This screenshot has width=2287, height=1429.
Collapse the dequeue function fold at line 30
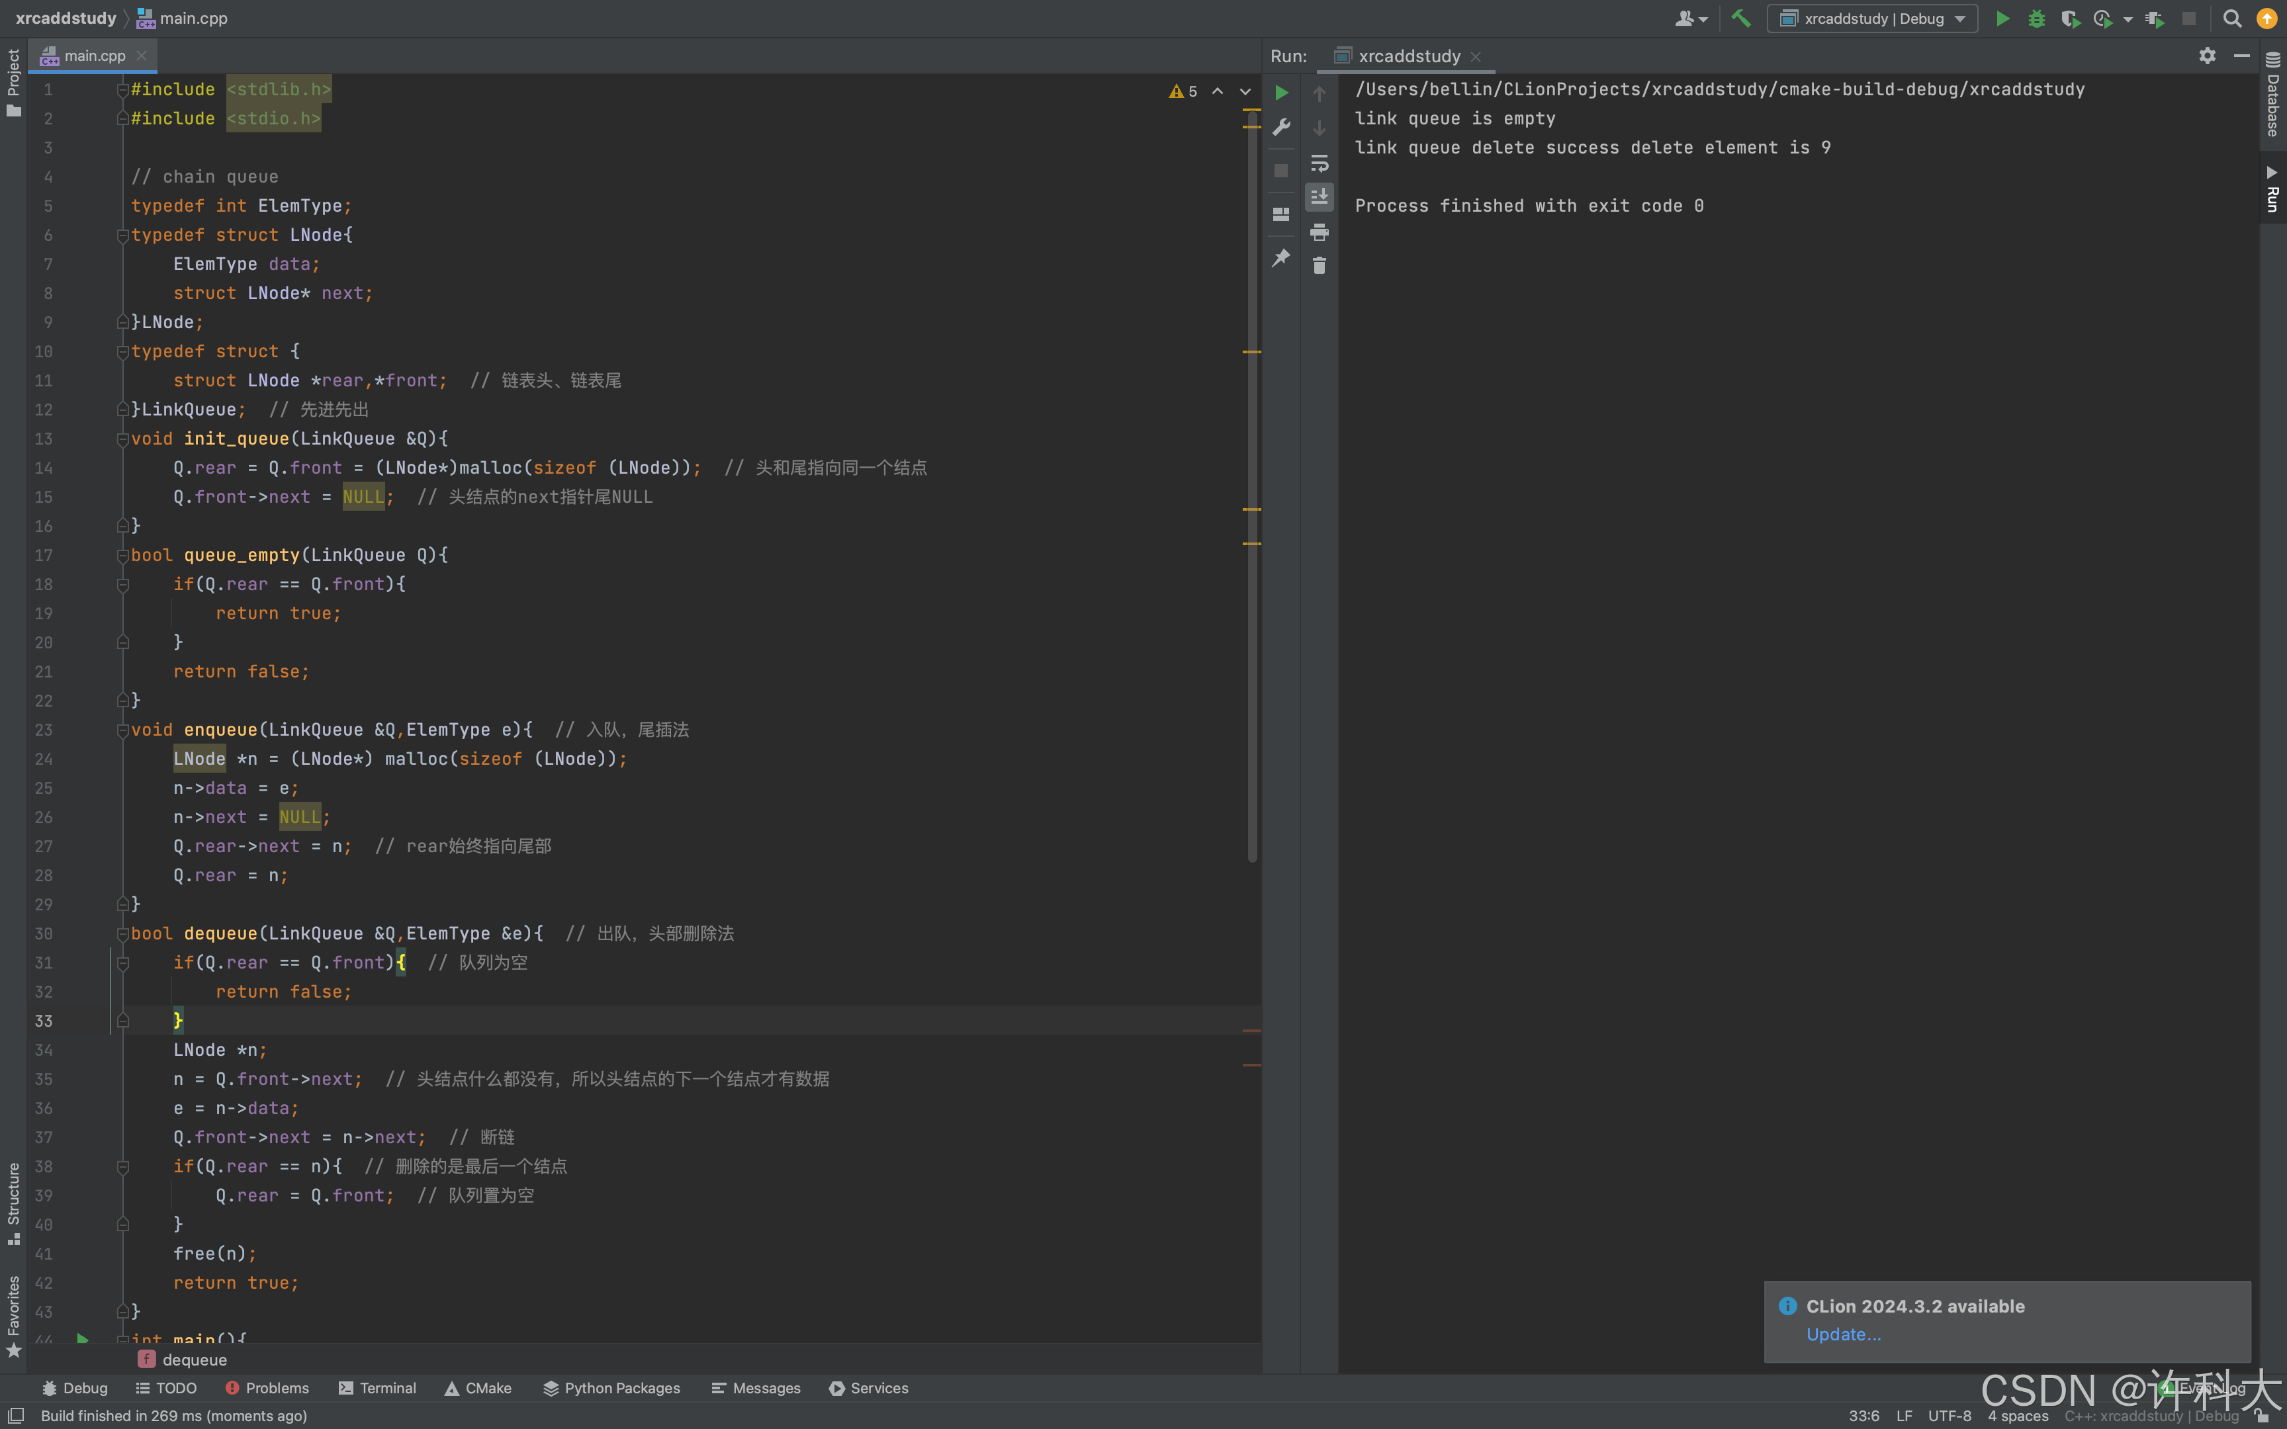(122, 933)
